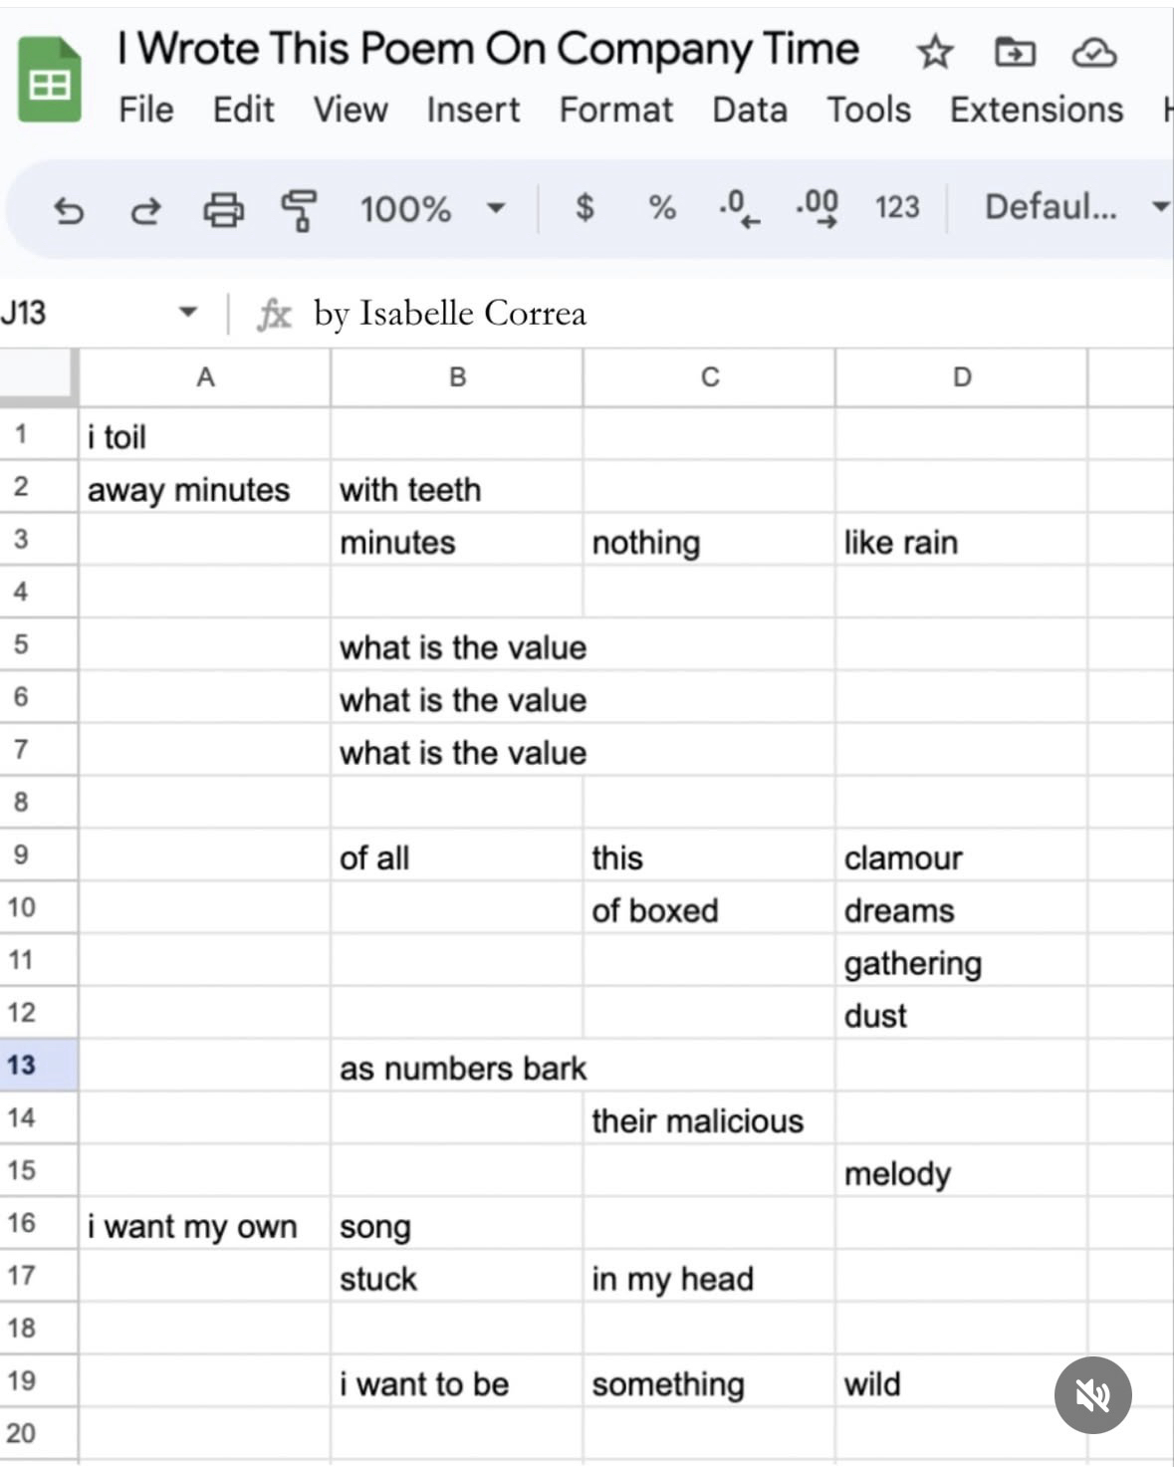Decrease decimal places
The height and width of the screenshot is (1467, 1174).
coord(738,208)
